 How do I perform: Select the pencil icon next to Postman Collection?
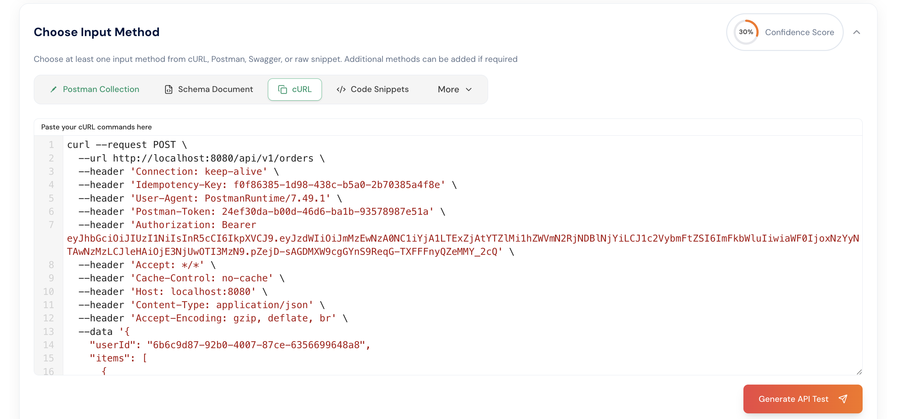click(x=53, y=89)
